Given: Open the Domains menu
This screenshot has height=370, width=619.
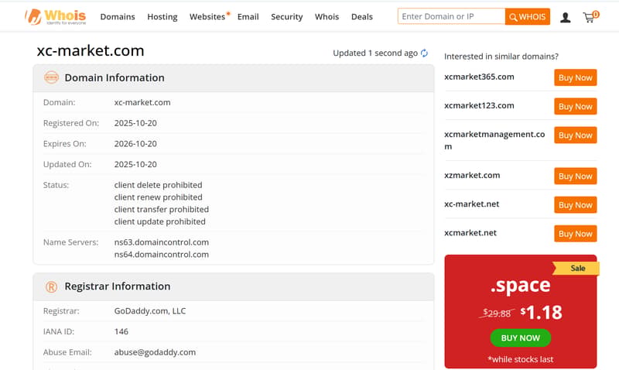Looking at the screenshot, I should 118,16.
